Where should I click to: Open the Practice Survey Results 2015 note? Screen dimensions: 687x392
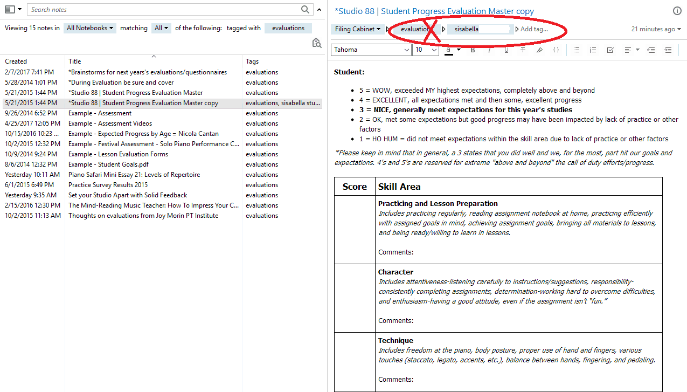point(108,185)
